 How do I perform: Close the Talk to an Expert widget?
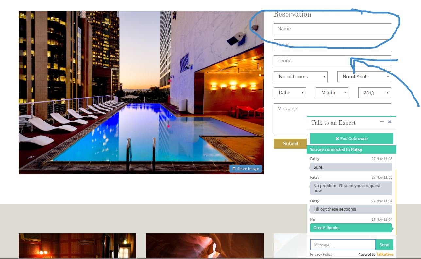coord(390,122)
